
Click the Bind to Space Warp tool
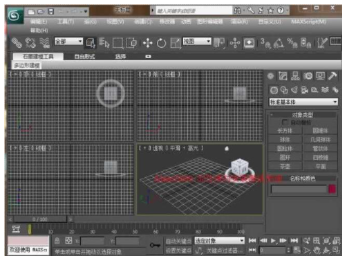44,43
